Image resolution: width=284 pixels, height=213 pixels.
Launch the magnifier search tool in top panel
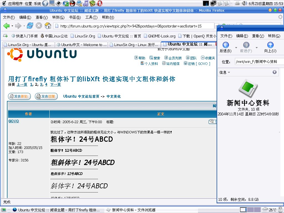(x=79, y=3)
